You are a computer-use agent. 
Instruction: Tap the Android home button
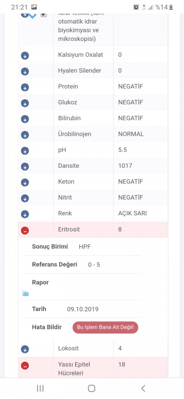[x=92, y=388]
